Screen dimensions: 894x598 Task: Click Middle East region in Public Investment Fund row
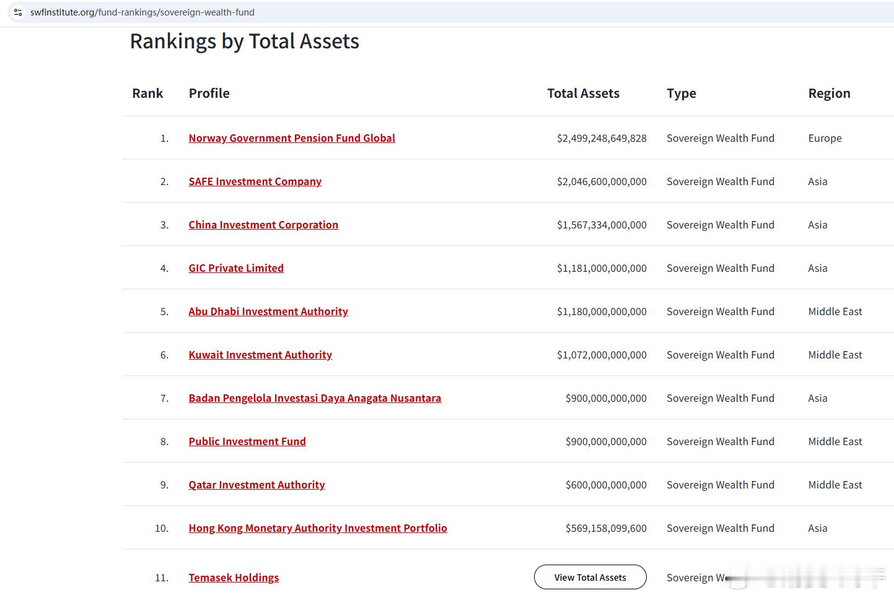(835, 441)
